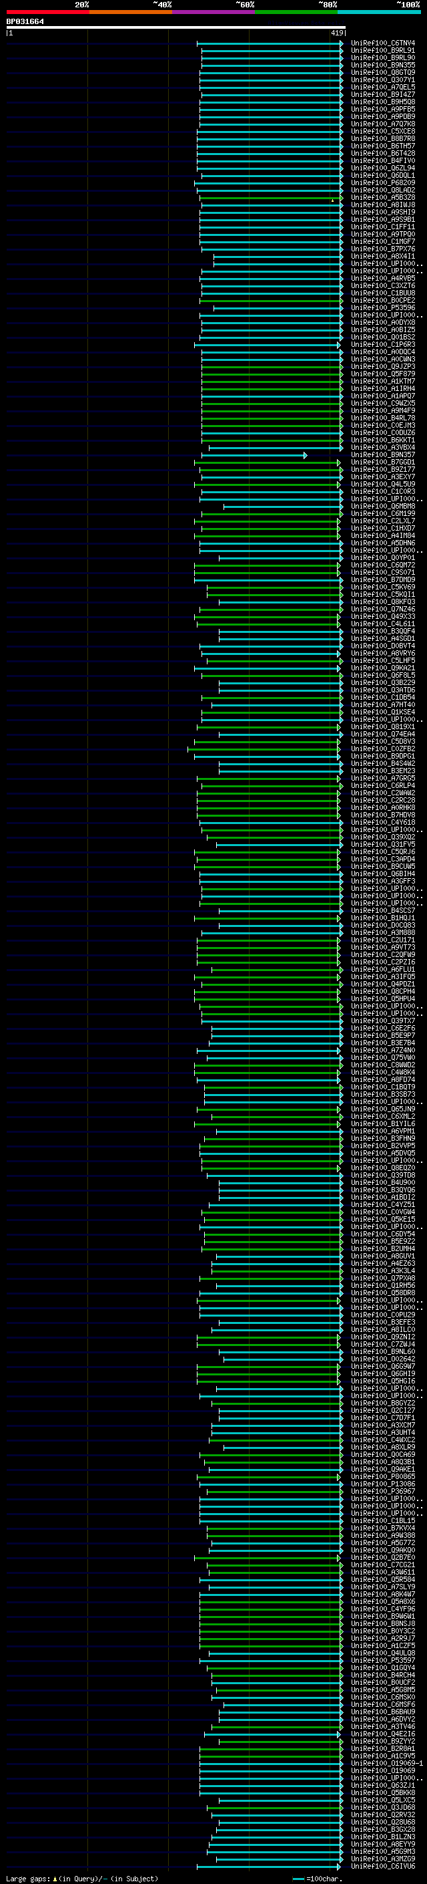427x1884 pixels.
Task: Select hit label UniRef100_O19069-1
Action: pyautogui.click(x=387, y=1763)
